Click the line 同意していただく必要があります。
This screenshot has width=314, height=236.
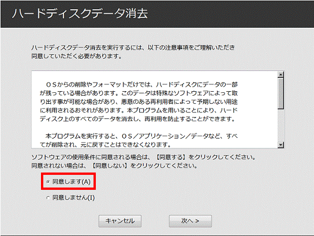click(77, 57)
